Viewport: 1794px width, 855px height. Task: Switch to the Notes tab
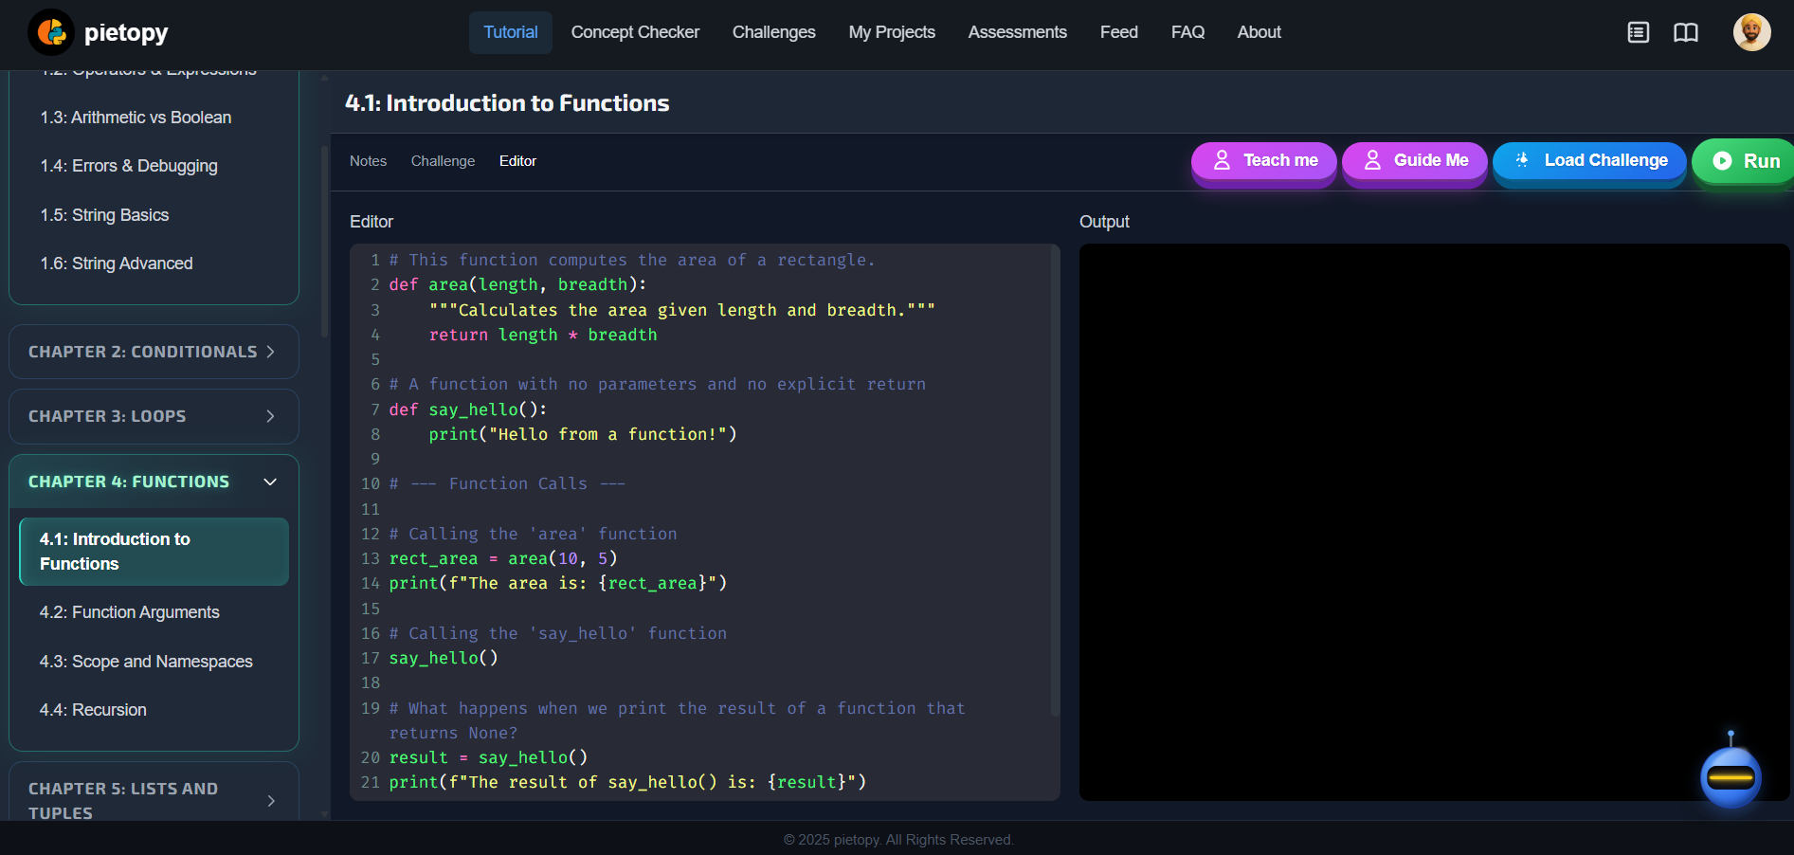[x=368, y=160]
